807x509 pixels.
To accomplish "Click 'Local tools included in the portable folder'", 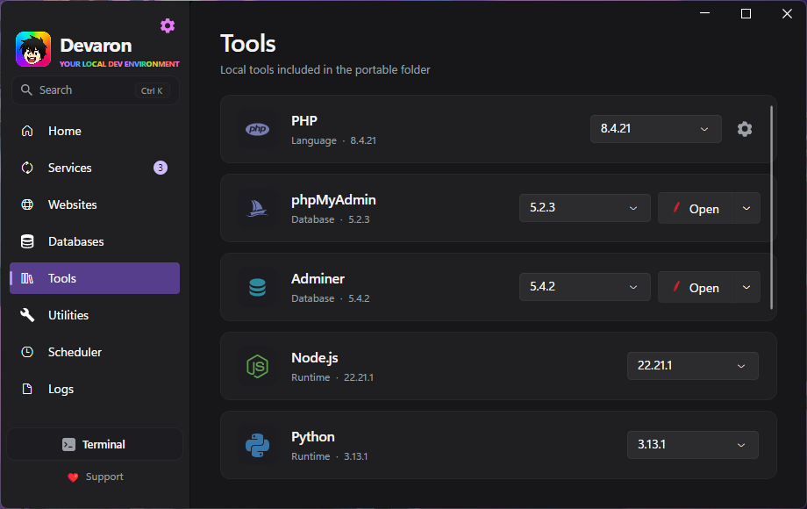I will coord(325,70).
